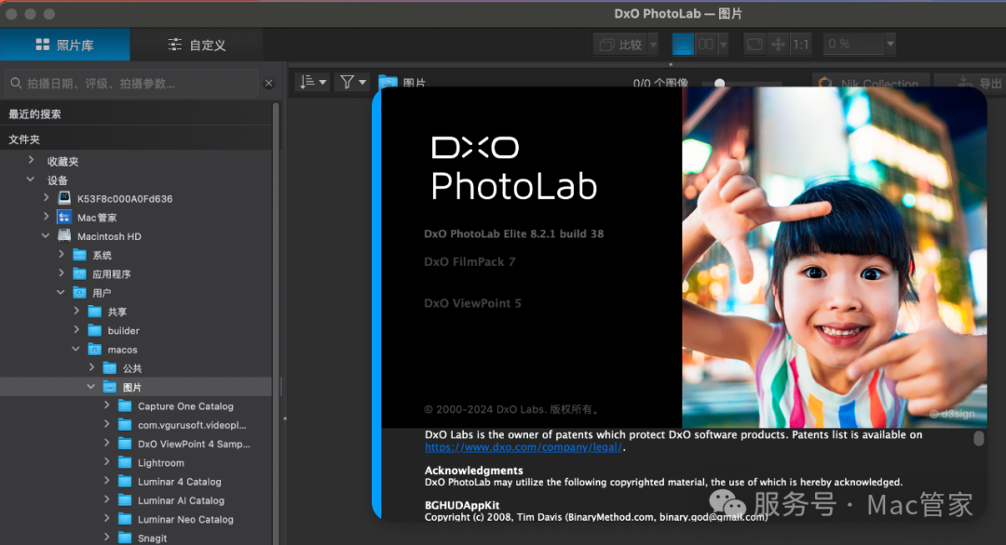This screenshot has height=545, width=1006.
Task: Click the Luminar 4 Catalog folder icon
Action: (x=125, y=482)
